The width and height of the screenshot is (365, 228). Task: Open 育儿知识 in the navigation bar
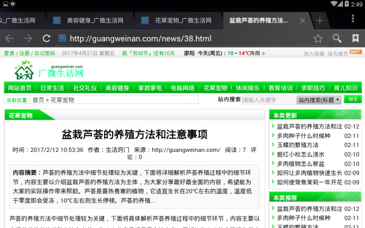coord(346,88)
